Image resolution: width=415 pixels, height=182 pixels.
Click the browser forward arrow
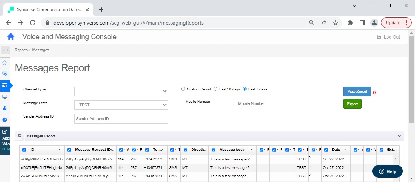pos(21,23)
